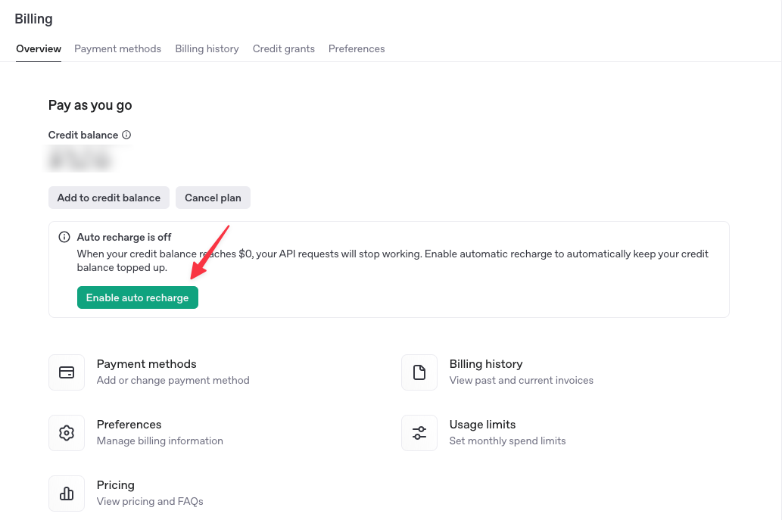Click the 'Auto recharge is off' heading
Image resolution: width=782 pixels, height=520 pixels.
[x=124, y=238]
